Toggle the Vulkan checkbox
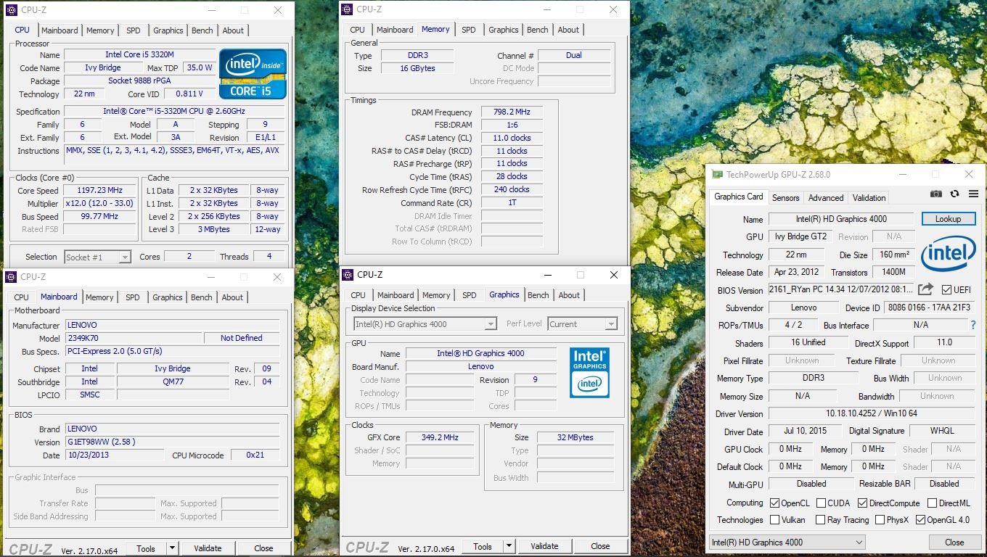Screen dimensions: 987x557 point(775,519)
